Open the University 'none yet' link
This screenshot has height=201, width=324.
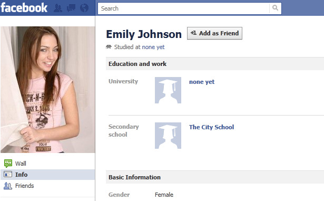pos(202,82)
